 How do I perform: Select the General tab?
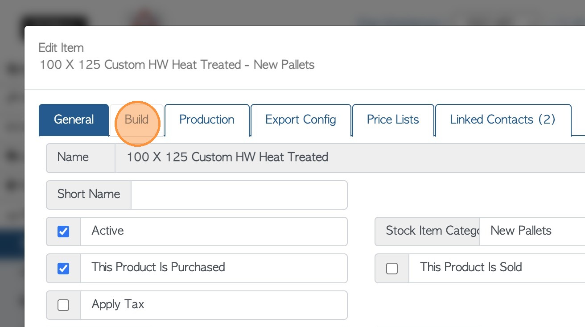(x=74, y=120)
